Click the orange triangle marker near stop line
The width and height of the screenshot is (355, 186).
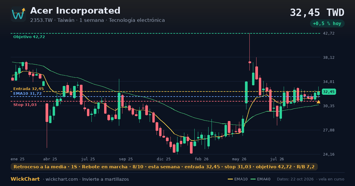click(318, 102)
